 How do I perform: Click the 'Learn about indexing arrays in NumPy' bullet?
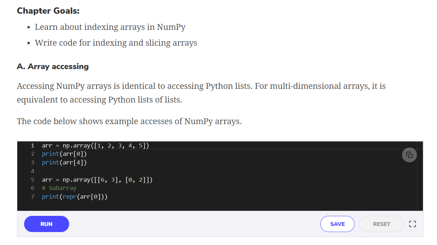pos(110,27)
